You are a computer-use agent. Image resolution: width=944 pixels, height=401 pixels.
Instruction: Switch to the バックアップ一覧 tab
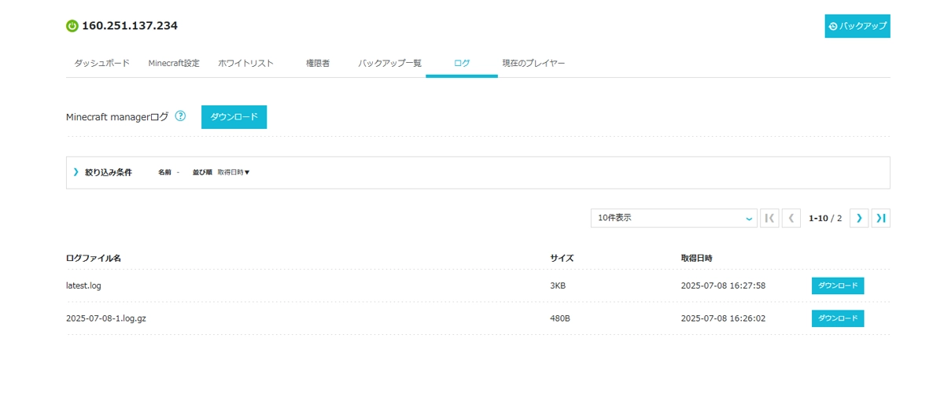pos(389,63)
